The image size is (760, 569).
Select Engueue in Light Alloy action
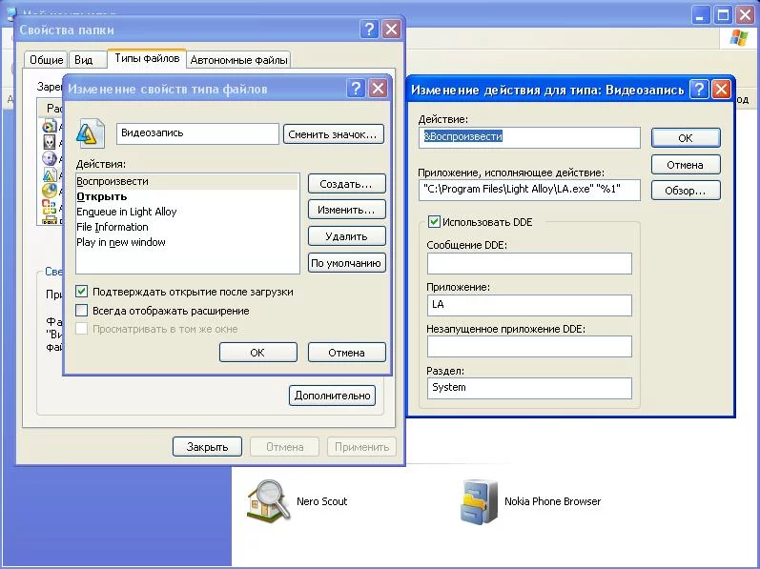[x=126, y=212]
